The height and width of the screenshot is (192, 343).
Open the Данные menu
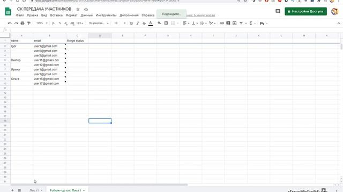87,15
